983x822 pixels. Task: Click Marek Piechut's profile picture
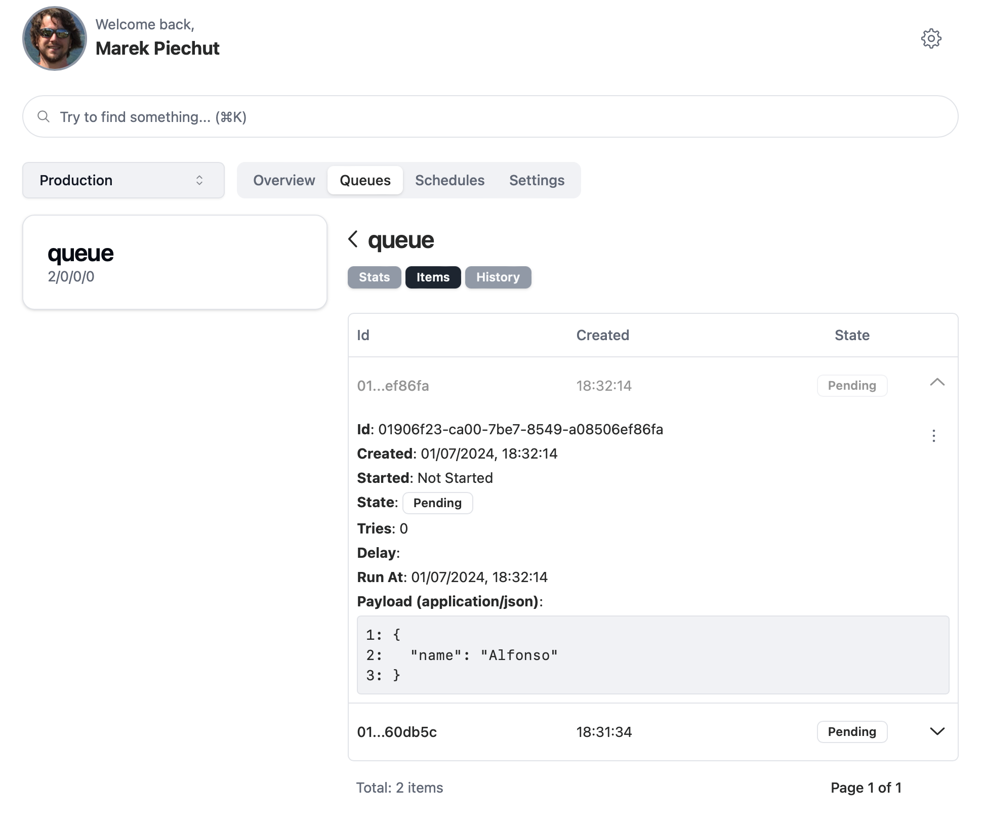point(55,38)
